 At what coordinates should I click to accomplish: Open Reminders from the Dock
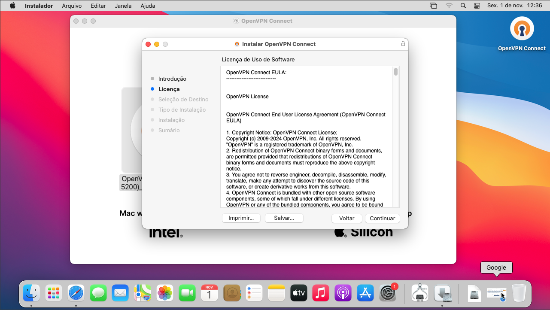(254, 293)
